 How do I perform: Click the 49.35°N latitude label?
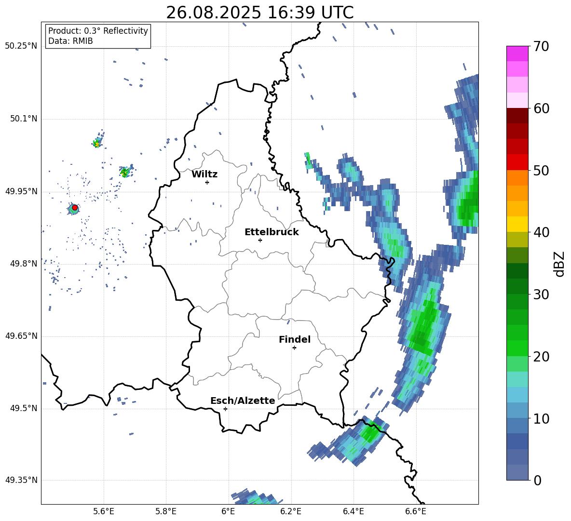(x=21, y=480)
